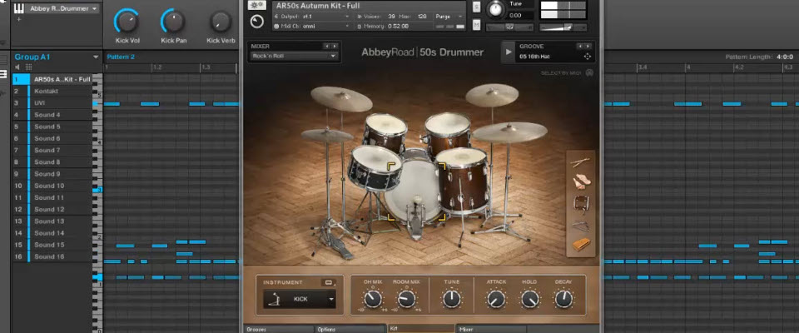Adjust the ATTACK knob
Viewport: 799px width, 333px height.
coord(496,299)
